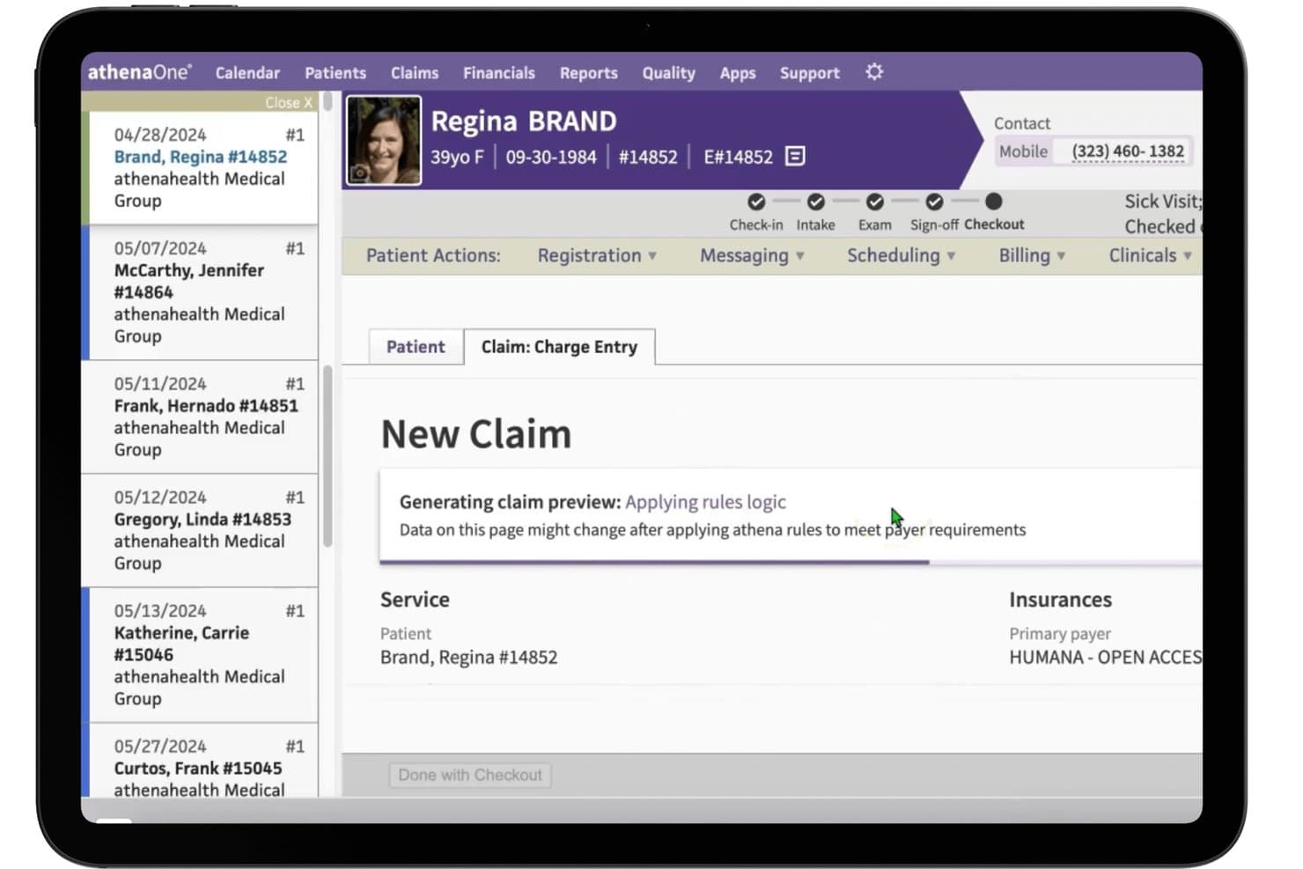Open the Reports menu
Screen dimensions: 1303x869
point(589,73)
